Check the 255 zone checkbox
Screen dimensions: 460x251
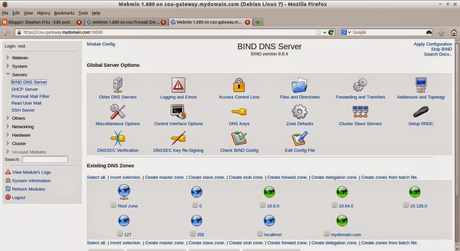(x=193, y=233)
